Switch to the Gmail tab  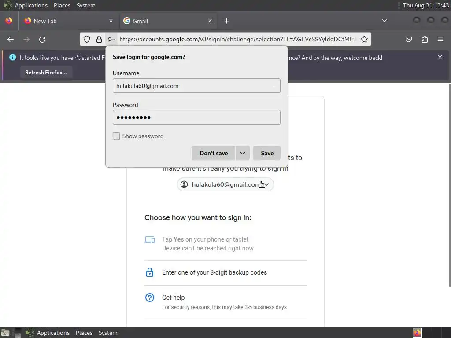click(168, 21)
